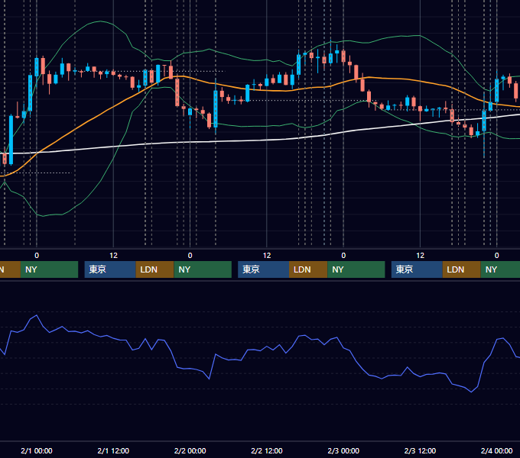Select the 東京 session block on 2/2
Screen dimensions: 520x458
coord(263,269)
